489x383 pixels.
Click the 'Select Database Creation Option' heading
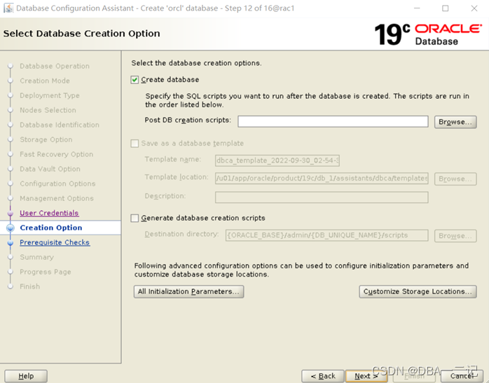coord(82,34)
